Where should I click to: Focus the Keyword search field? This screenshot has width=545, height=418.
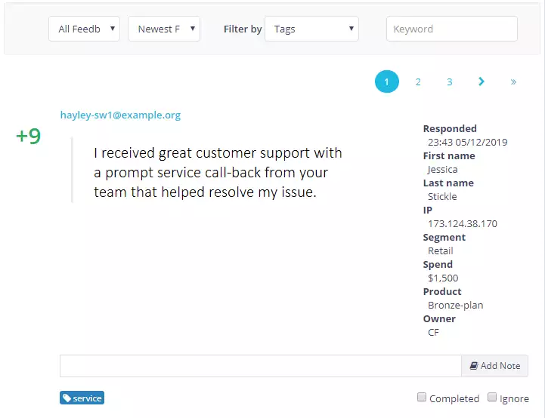452,29
